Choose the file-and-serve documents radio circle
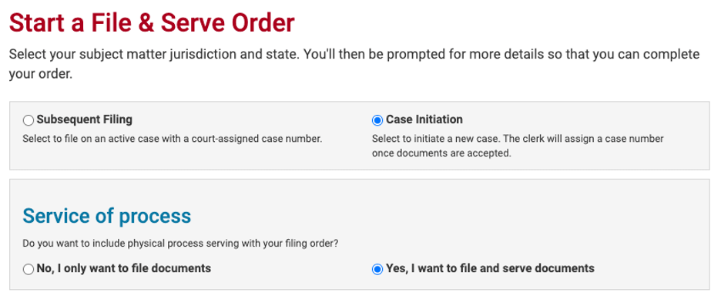The width and height of the screenshot is (721, 296). tap(377, 269)
